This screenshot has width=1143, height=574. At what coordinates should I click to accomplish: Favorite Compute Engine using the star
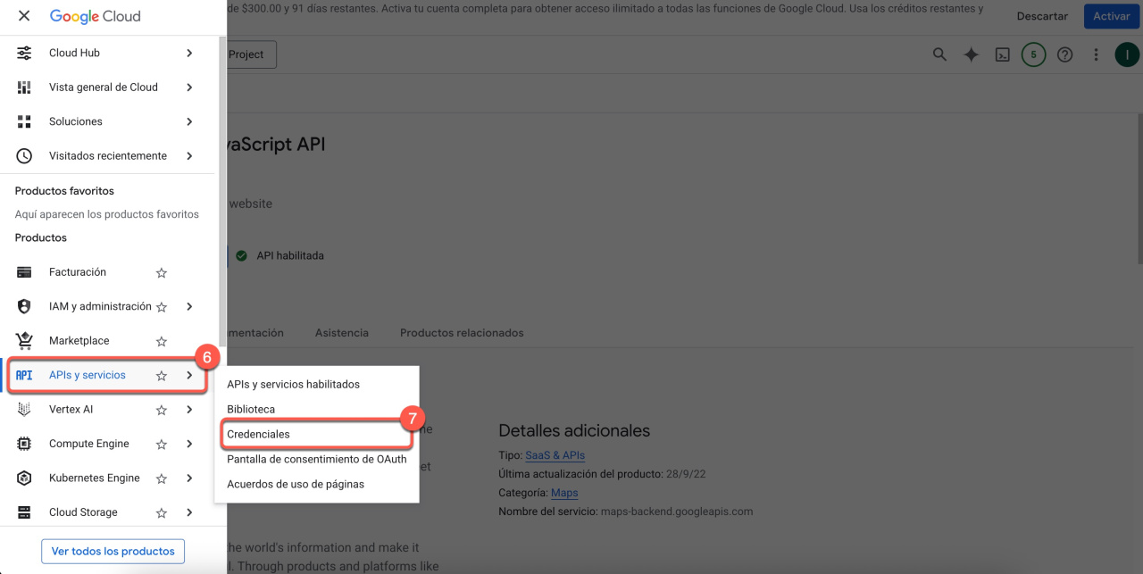(162, 445)
